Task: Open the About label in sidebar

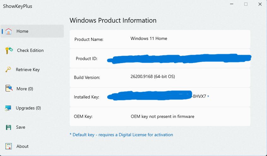Action: coord(22,146)
